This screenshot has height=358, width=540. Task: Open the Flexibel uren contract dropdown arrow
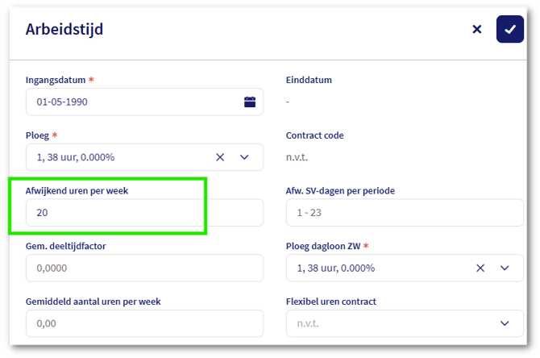pos(505,323)
